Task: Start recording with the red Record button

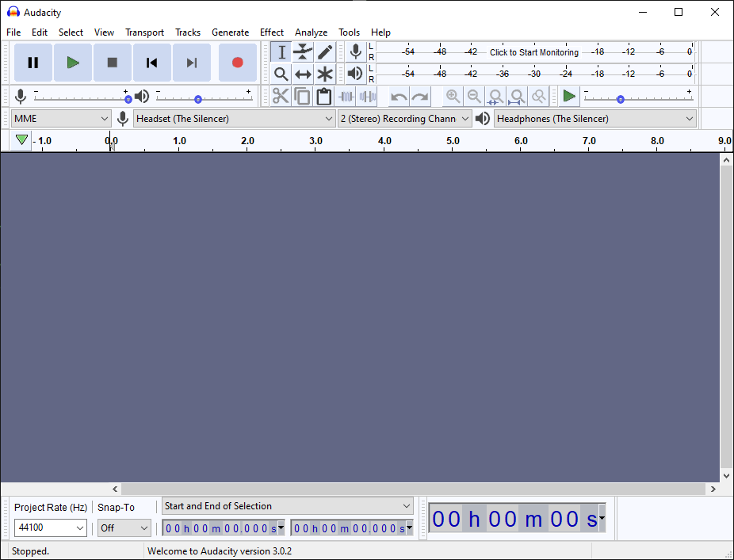Action: pos(238,63)
